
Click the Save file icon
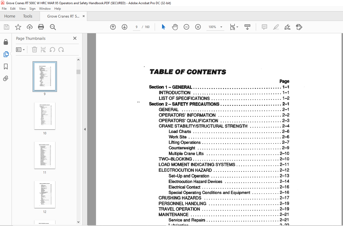click(7, 27)
